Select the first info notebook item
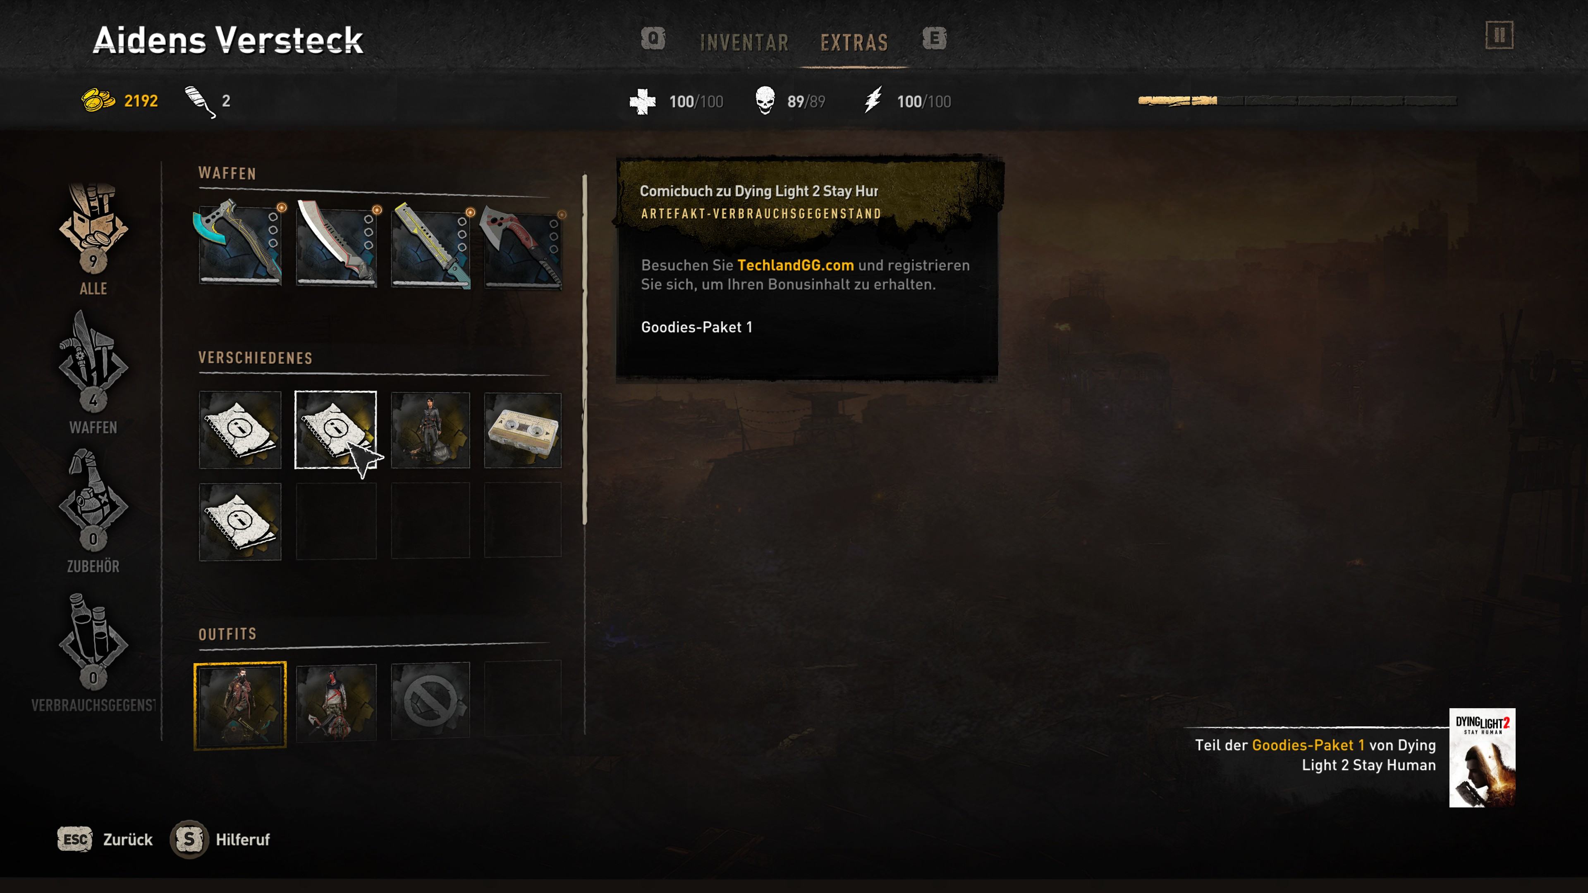1588x893 pixels. pyautogui.click(x=240, y=430)
